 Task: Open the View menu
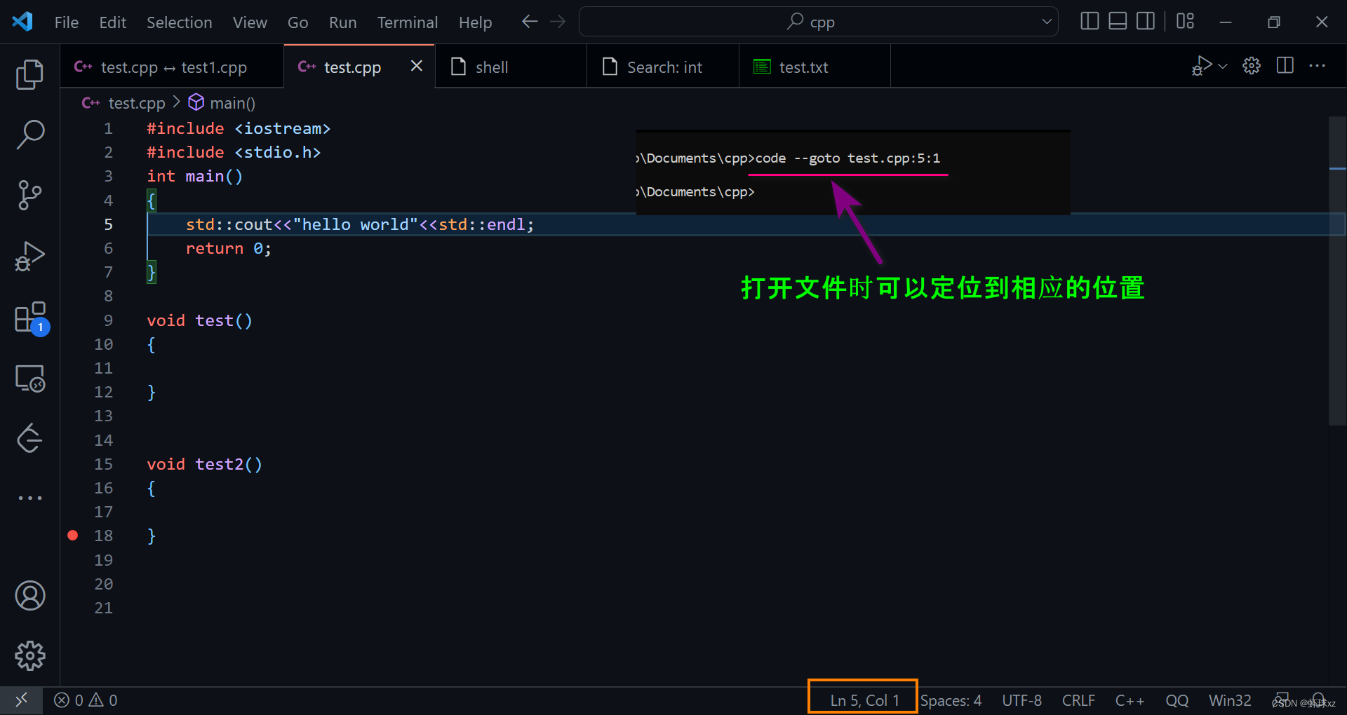click(x=250, y=22)
